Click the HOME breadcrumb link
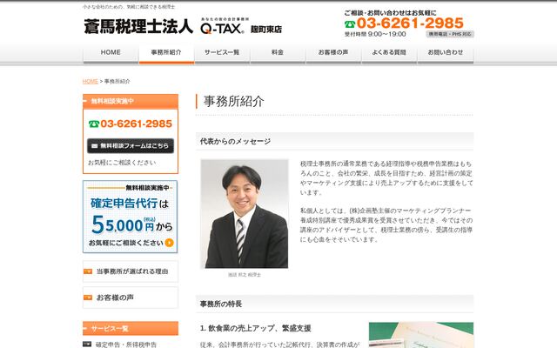The image size is (557, 348). tap(91, 81)
